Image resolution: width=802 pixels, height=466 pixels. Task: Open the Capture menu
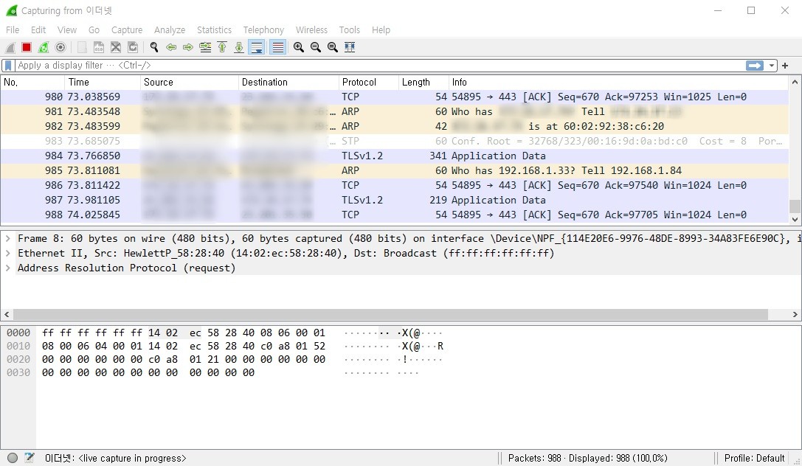point(127,30)
